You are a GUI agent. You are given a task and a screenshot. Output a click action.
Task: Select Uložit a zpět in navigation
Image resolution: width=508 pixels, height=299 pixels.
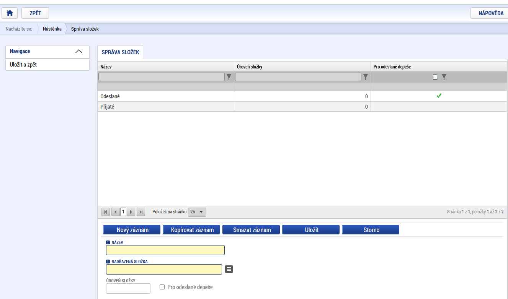(x=23, y=65)
